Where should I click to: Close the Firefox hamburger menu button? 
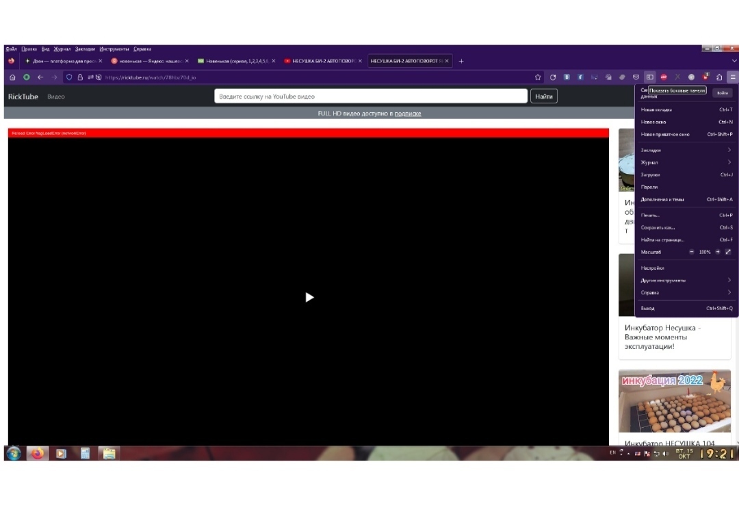click(x=733, y=77)
